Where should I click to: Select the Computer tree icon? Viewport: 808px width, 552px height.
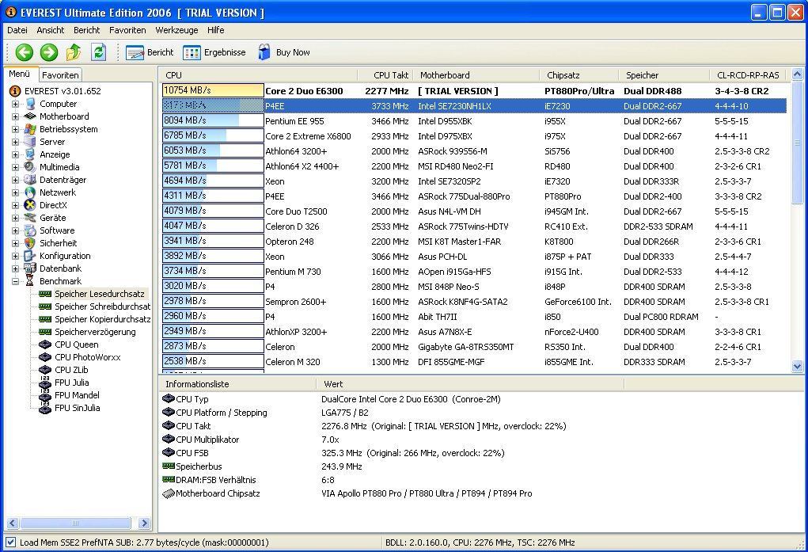30,104
